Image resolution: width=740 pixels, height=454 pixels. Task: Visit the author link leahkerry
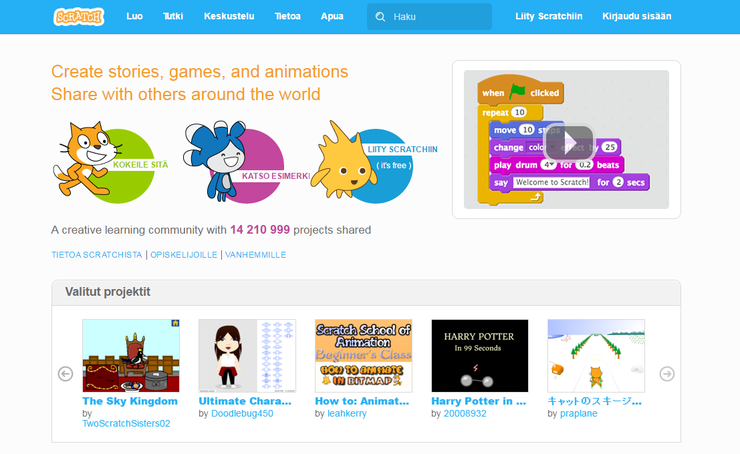[x=347, y=414]
